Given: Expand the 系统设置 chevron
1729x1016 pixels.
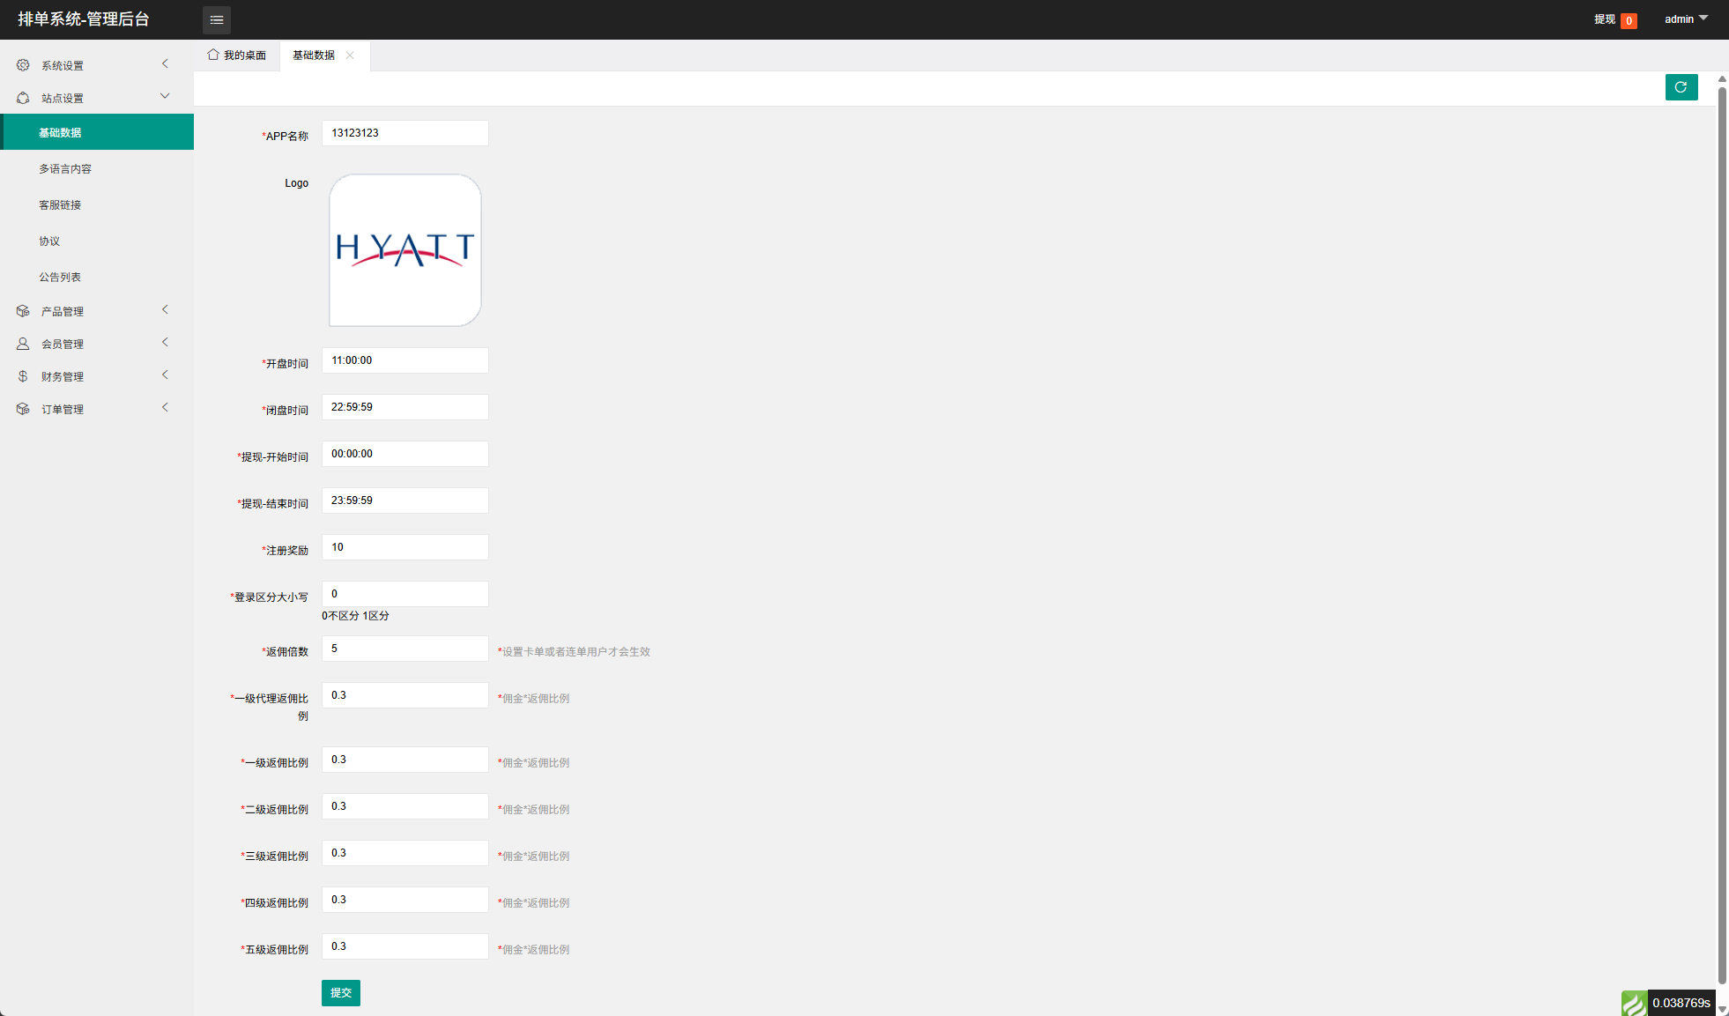Looking at the screenshot, I should 165,63.
